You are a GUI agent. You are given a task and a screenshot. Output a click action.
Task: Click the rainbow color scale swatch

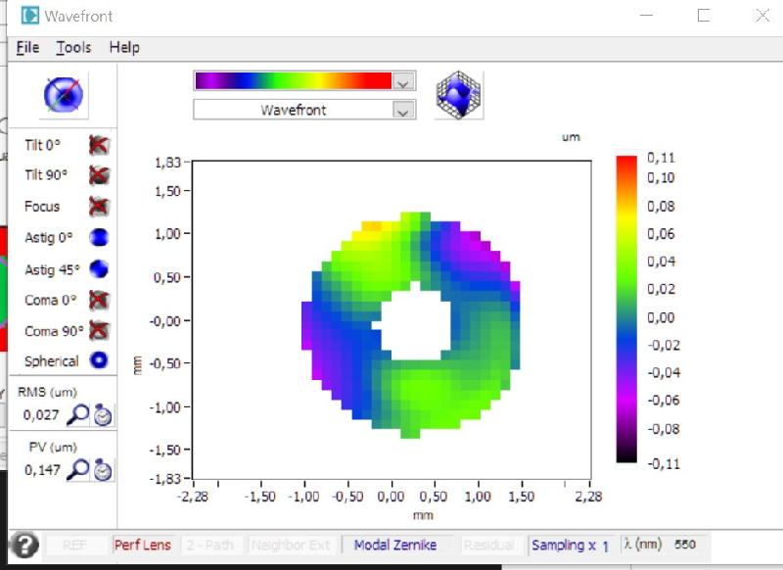pyautogui.click(x=294, y=81)
